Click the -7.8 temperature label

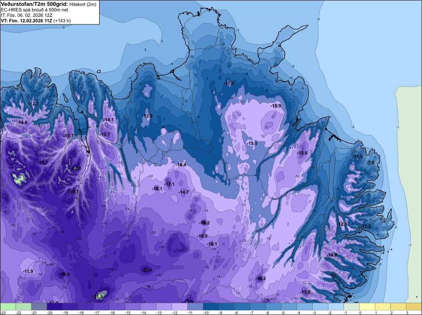click(x=371, y=163)
